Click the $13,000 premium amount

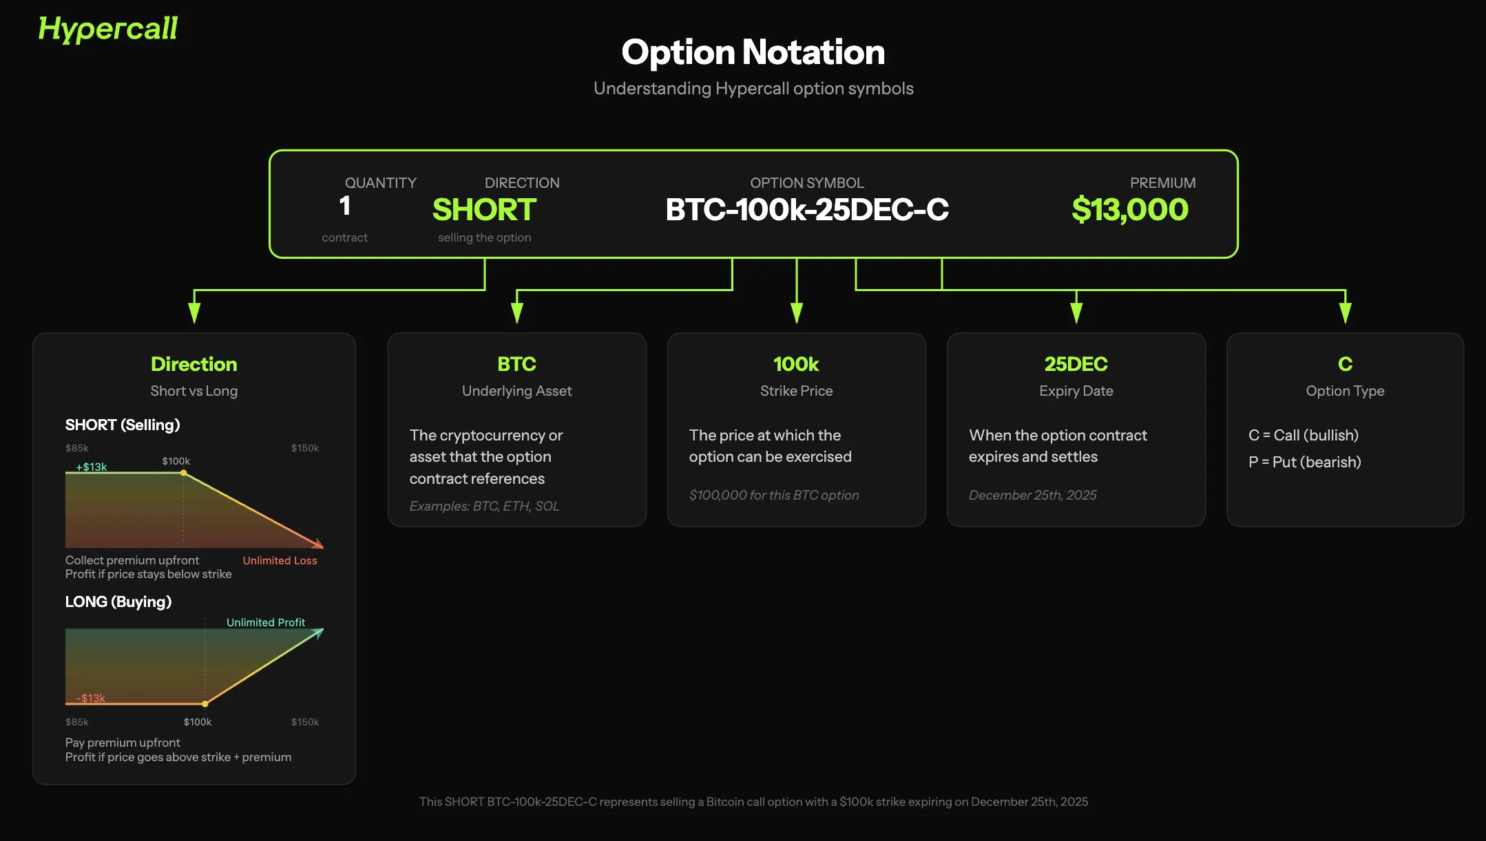pyautogui.click(x=1130, y=209)
